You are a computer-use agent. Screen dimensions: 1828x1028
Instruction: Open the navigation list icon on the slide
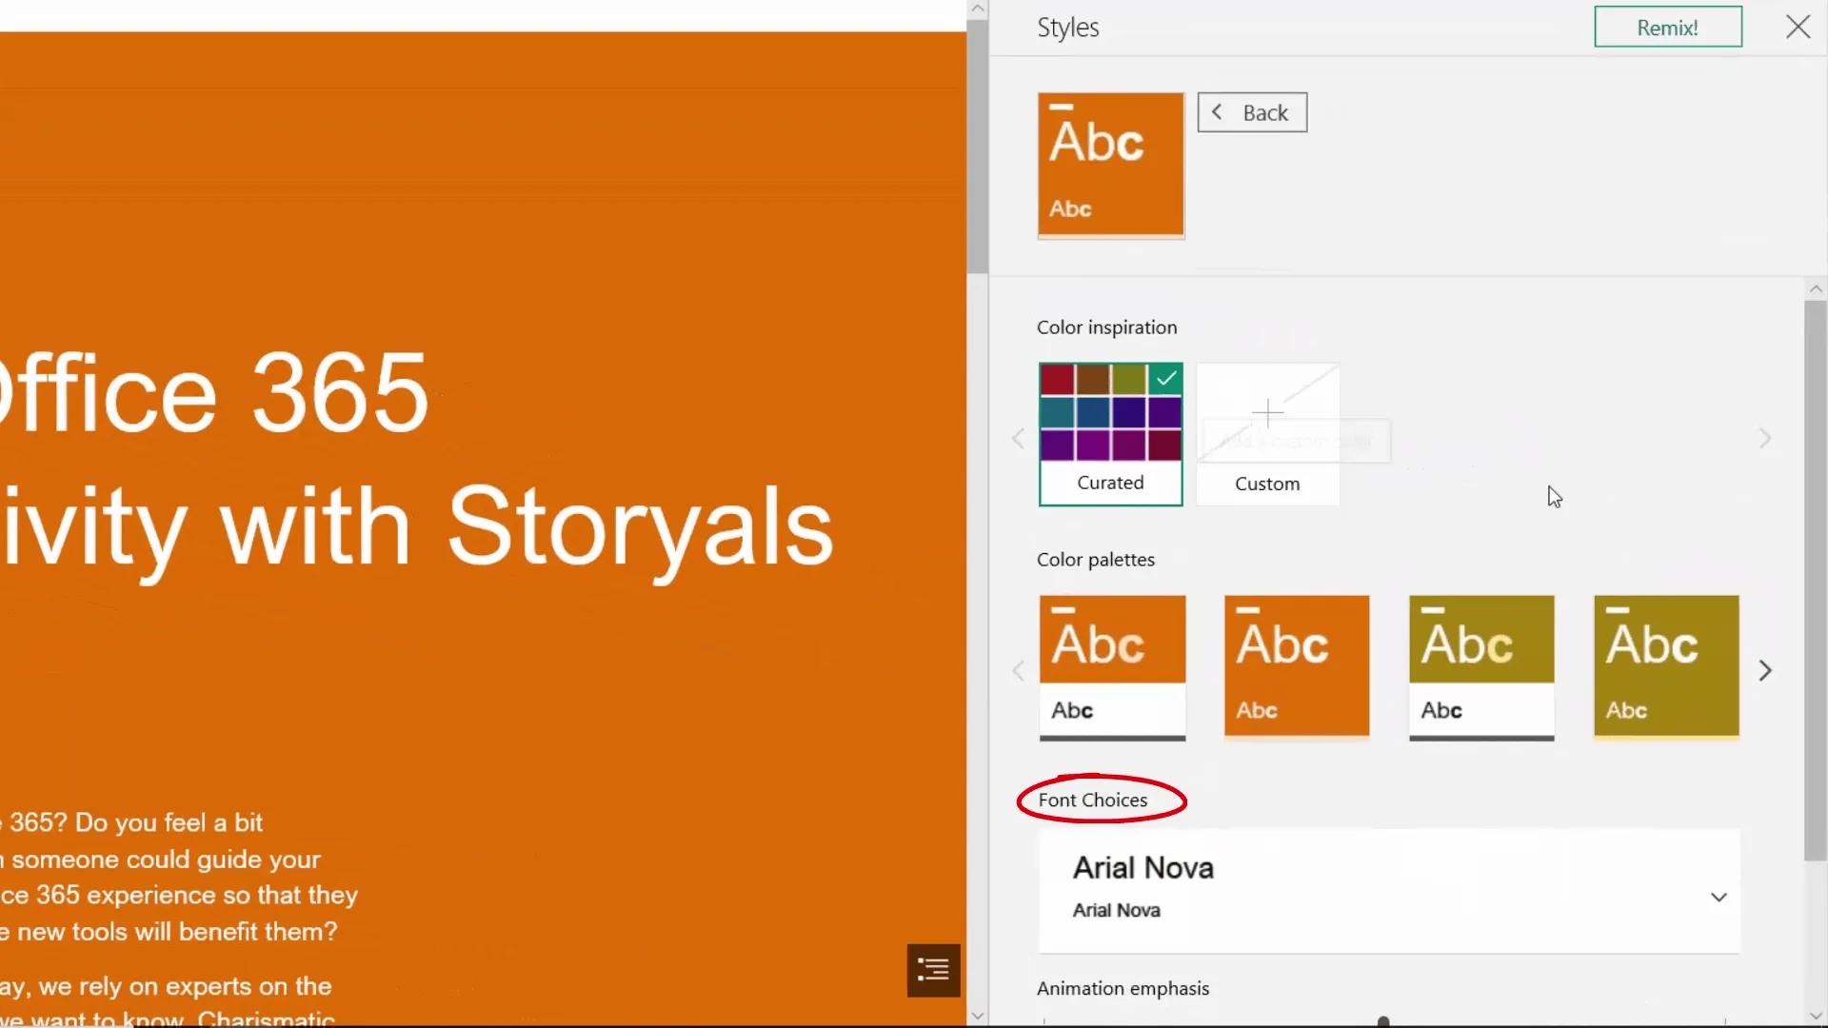coord(933,970)
